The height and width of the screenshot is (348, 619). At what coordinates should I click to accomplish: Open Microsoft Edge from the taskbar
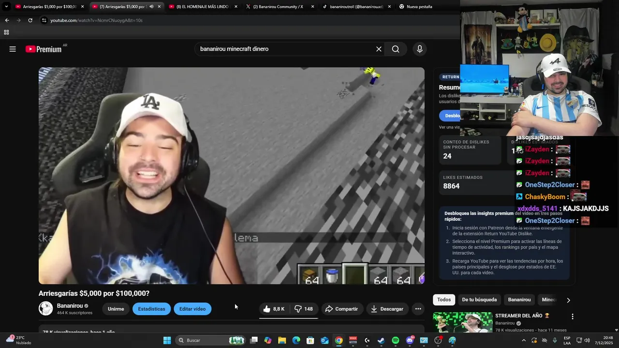click(x=296, y=340)
